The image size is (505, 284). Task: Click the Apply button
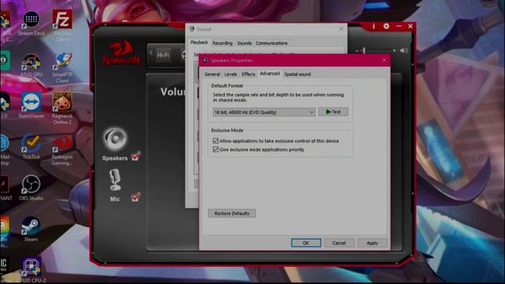click(x=372, y=243)
